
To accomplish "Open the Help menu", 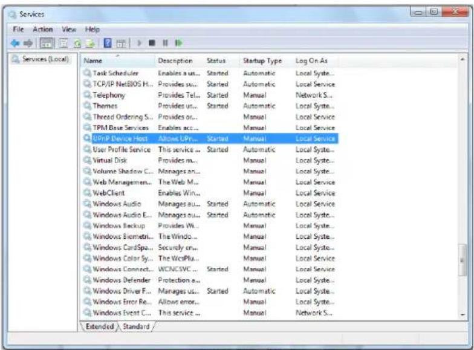I will (x=92, y=29).
